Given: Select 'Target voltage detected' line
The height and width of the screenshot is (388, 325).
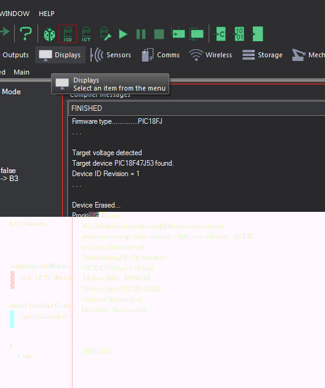Looking at the screenshot, I should pyautogui.click(x=107, y=153).
